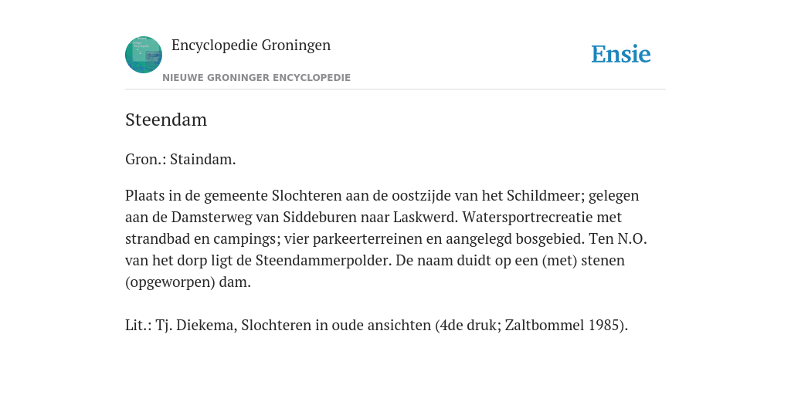This screenshot has height=395, width=791.
Task: Click the Encyclopedie Groningen round avatar
Action: pos(144,55)
